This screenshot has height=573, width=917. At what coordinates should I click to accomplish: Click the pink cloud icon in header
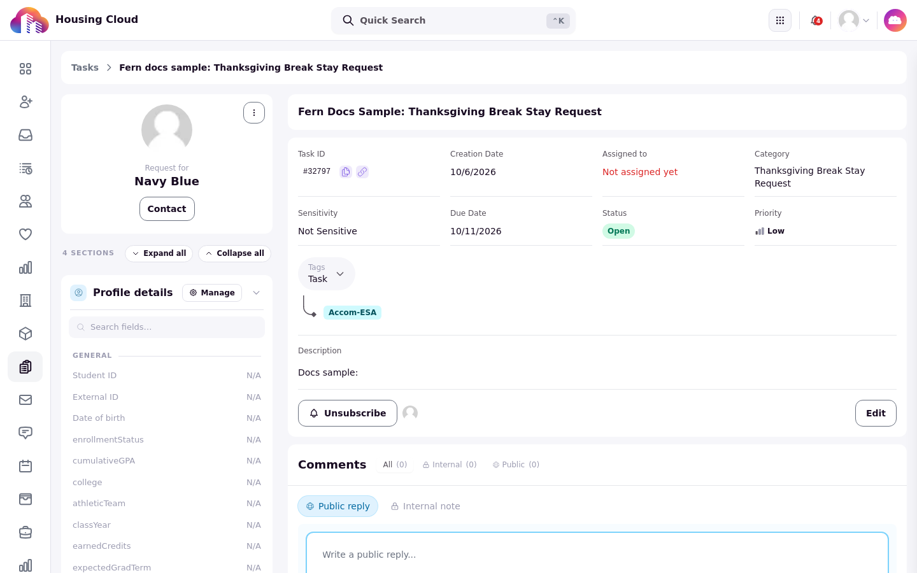895,20
